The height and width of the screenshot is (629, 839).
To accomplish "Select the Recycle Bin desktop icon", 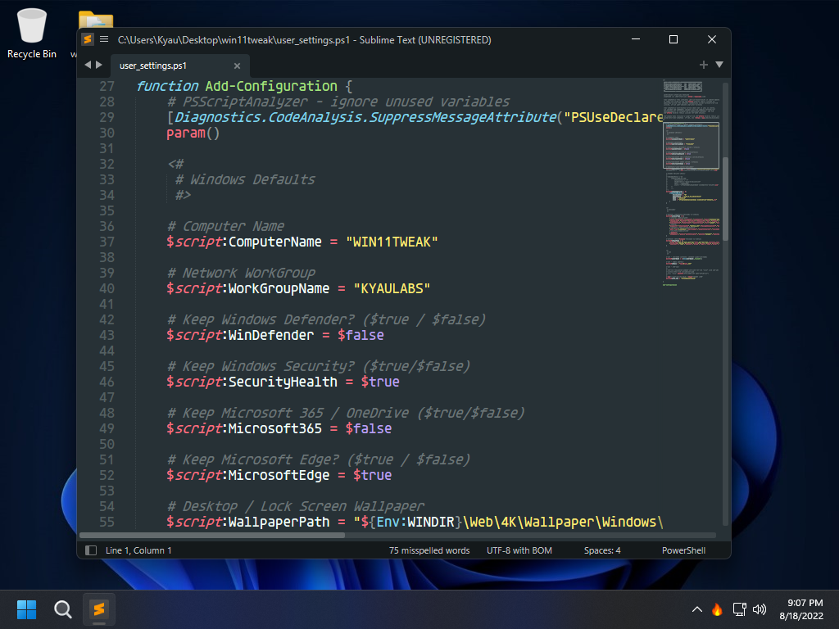I will (32, 33).
